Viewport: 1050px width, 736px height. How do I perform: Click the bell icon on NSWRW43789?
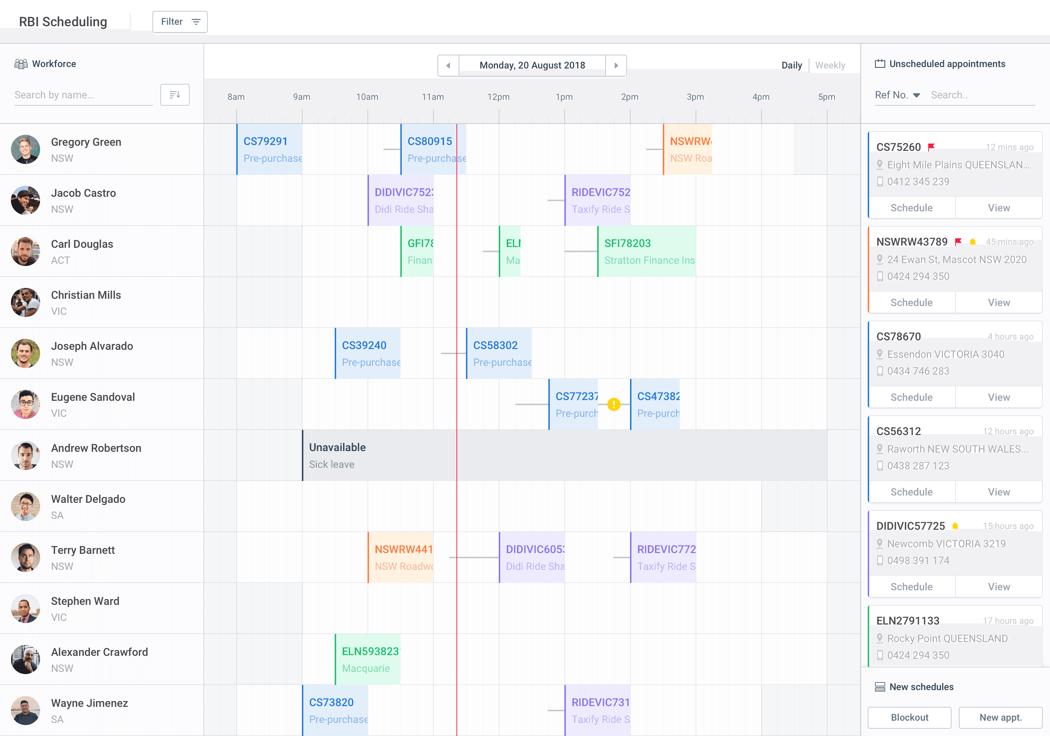click(973, 242)
